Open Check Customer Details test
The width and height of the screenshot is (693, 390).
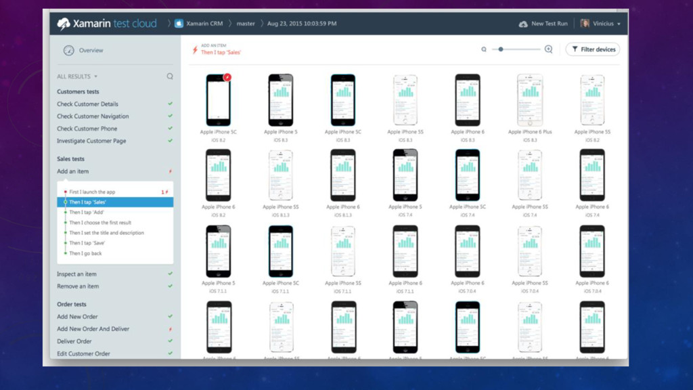point(87,104)
